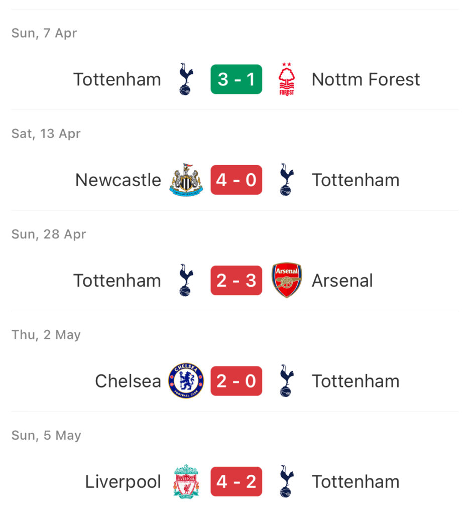Open the red 2 - 3 score badge
Viewport: 469px width, 514px height.
click(236, 280)
